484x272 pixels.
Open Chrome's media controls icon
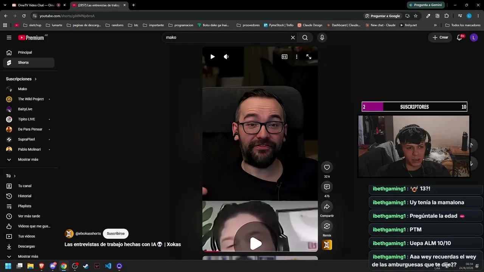460,16
